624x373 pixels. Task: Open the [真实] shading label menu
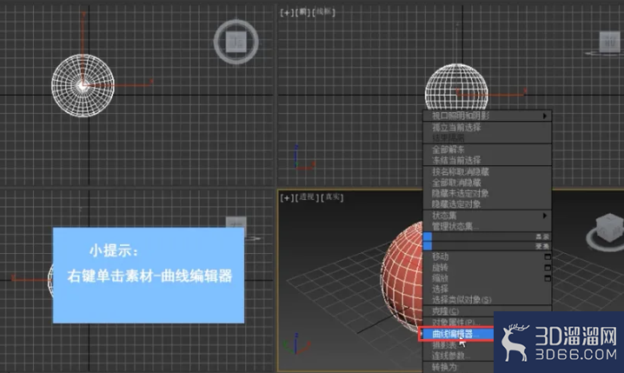pos(332,197)
